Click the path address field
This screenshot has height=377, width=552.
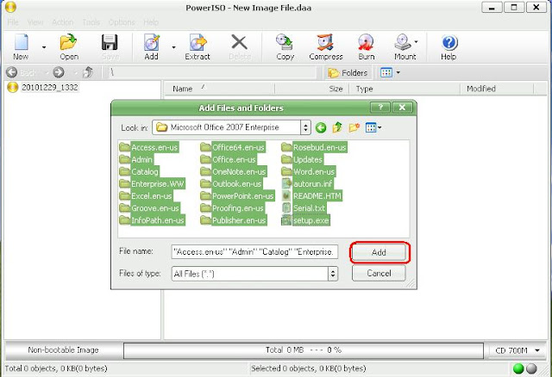click(x=210, y=72)
